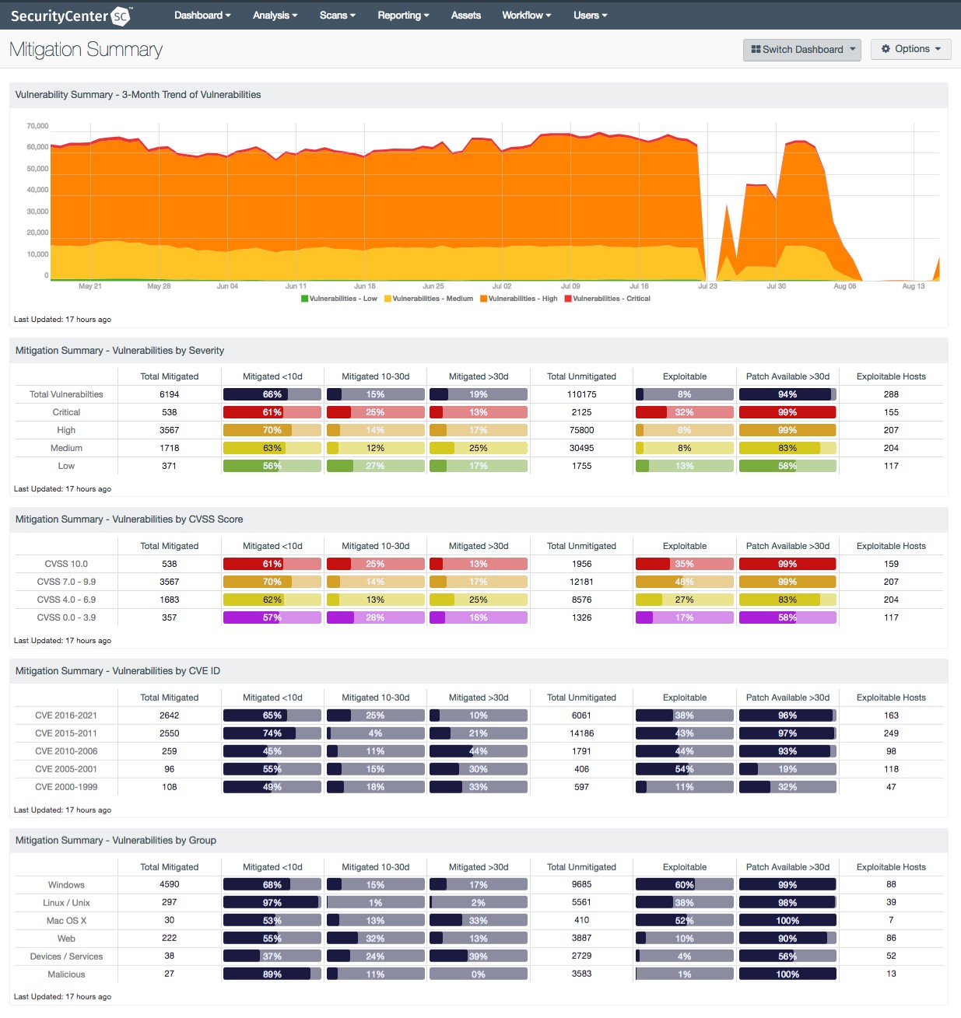
Task: Toggle the Vulnerabilities - Medium legend entry
Action: (x=428, y=299)
